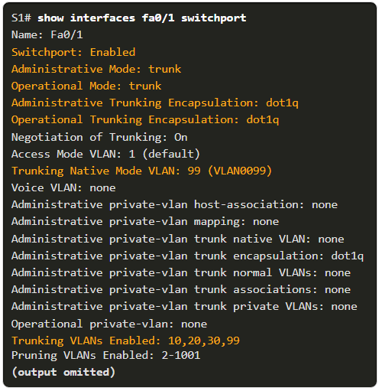This screenshot has height=391, width=379.
Task: Click the private-vlan trunk normal VLANs line
Action: tap(181, 273)
